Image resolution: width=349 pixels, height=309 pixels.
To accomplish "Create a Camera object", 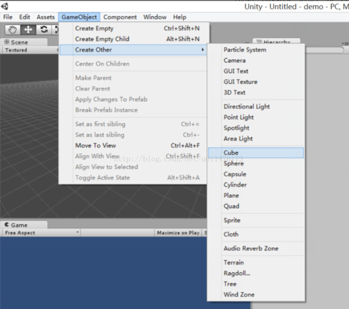I will coord(256,60).
